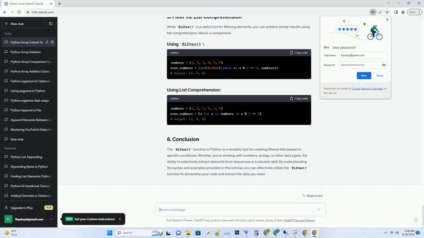Rename the Python Array Extend chat
Screen dimensions: 424x238
pyautogui.click(x=47, y=42)
